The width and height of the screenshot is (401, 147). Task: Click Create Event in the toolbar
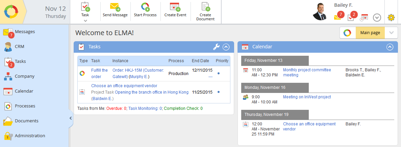pyautogui.click(x=175, y=10)
